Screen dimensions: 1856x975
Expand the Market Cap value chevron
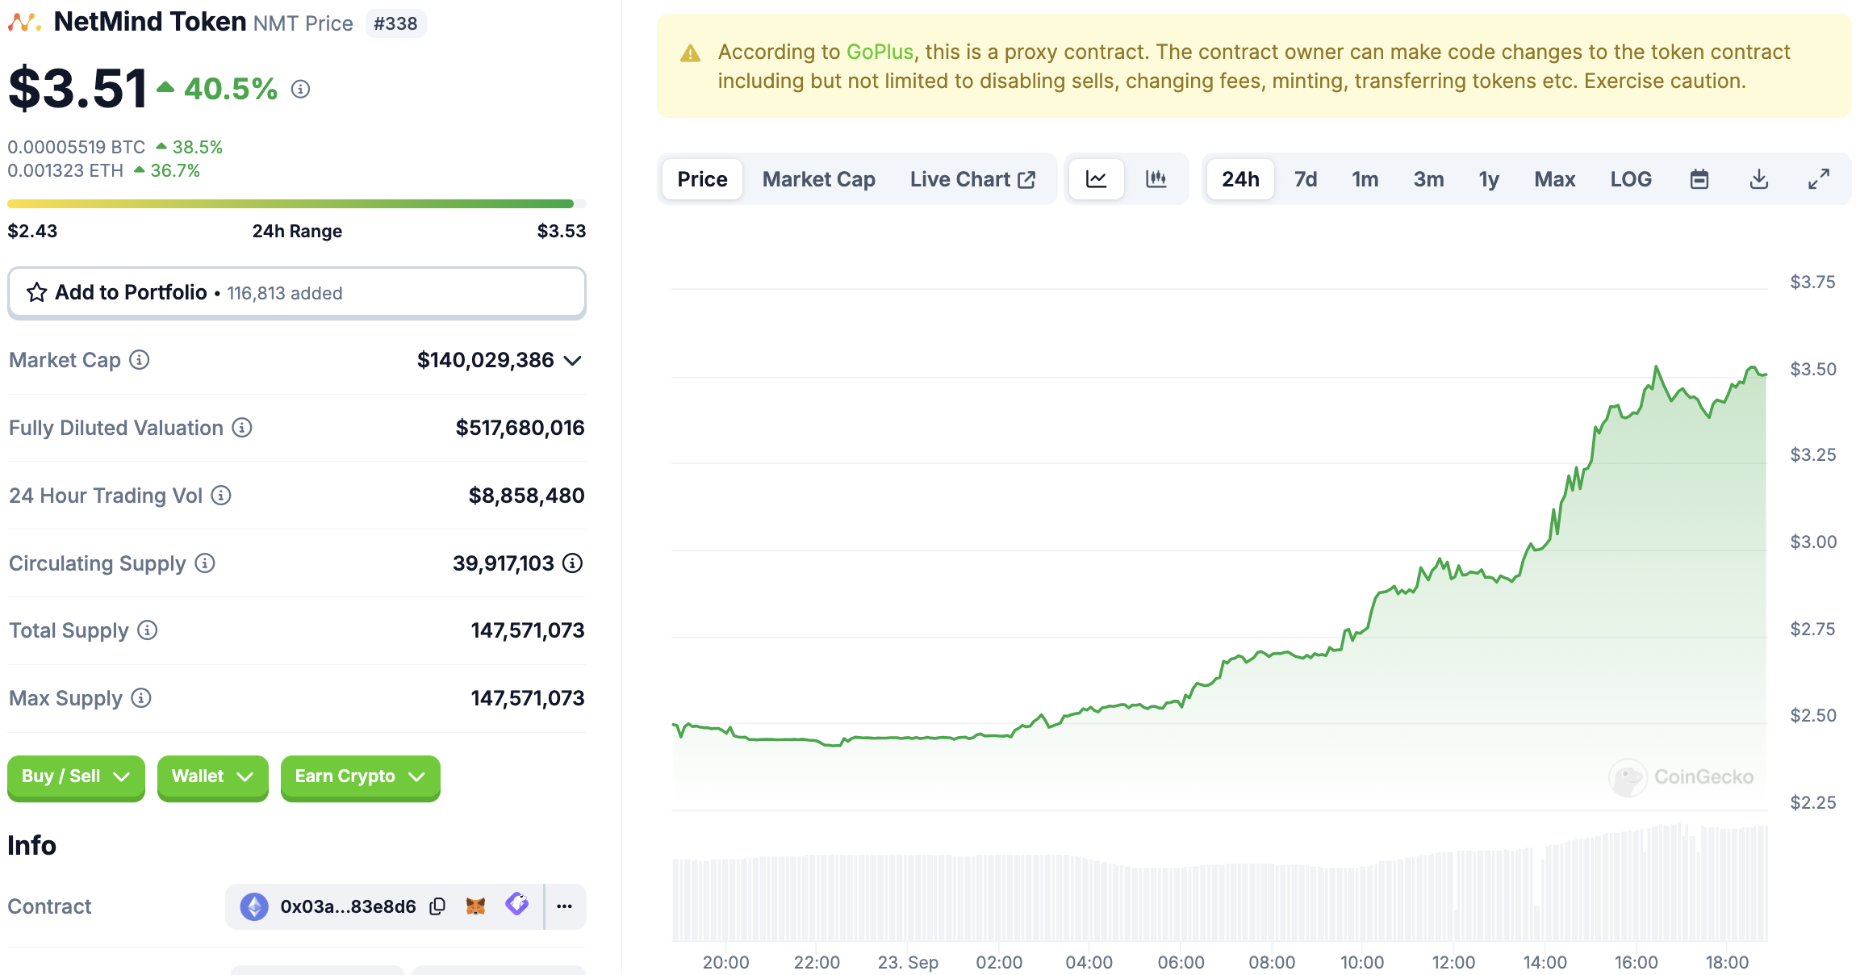(573, 361)
